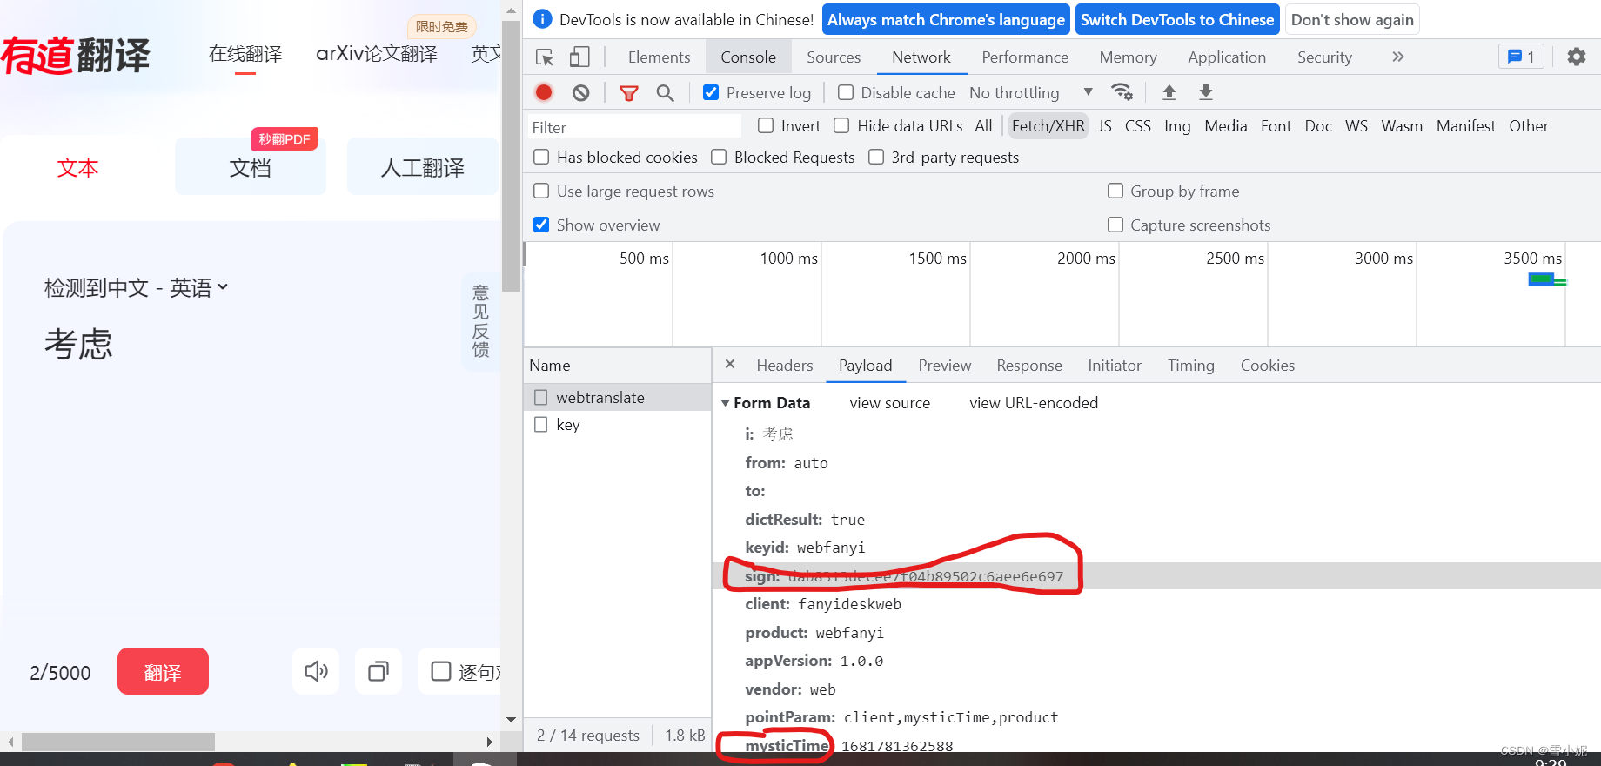Click Always match Chrome's language

pyautogui.click(x=946, y=19)
